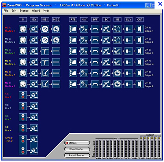Open the CH 2 delay block

129,40
